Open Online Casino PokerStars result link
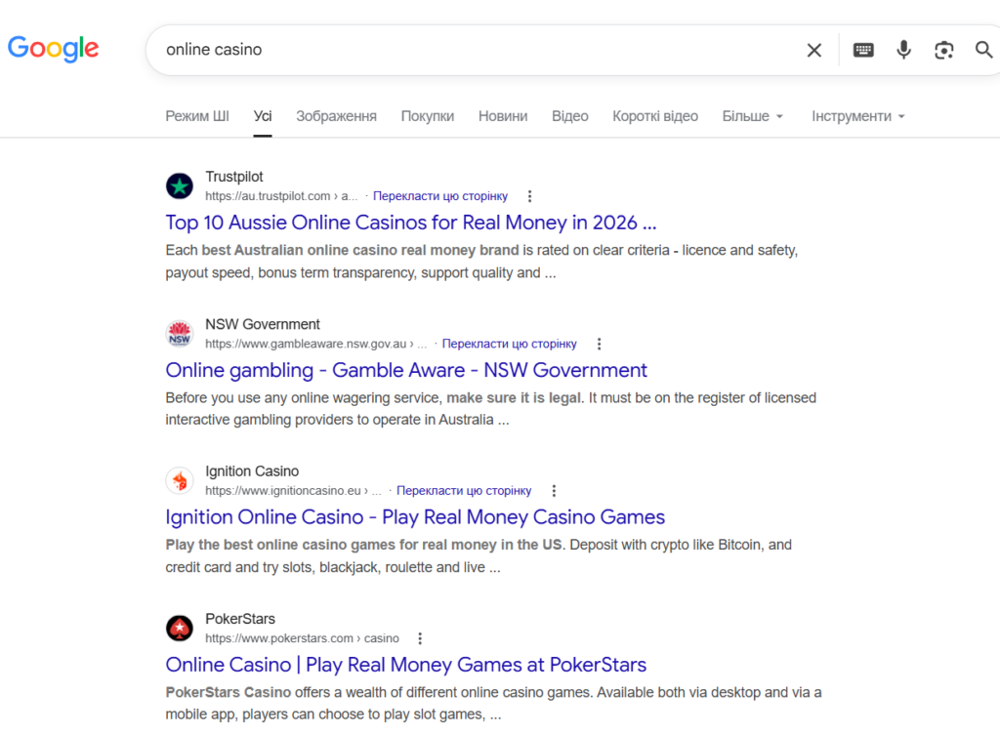 point(405,665)
